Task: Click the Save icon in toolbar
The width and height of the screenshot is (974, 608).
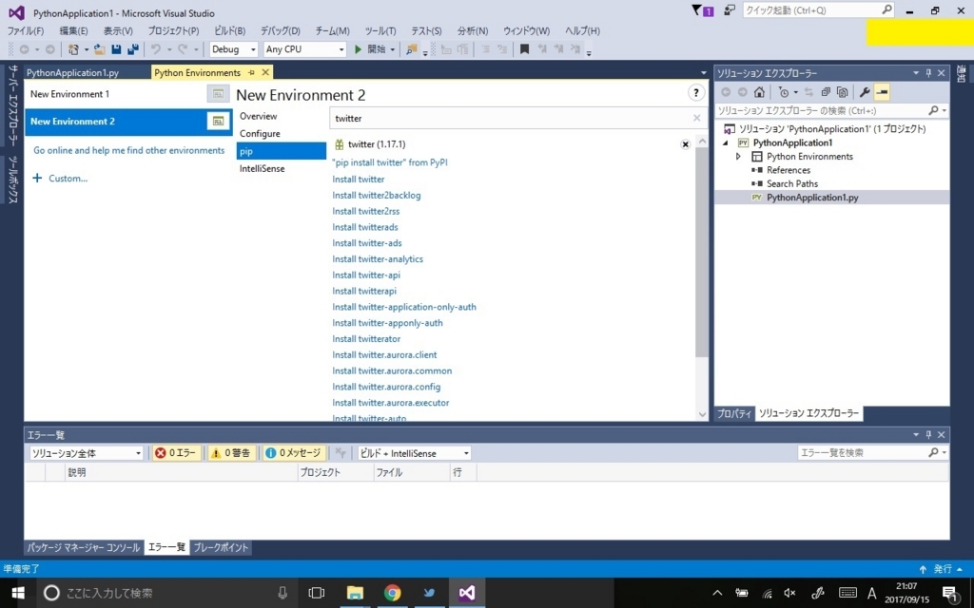Action: 116,49
